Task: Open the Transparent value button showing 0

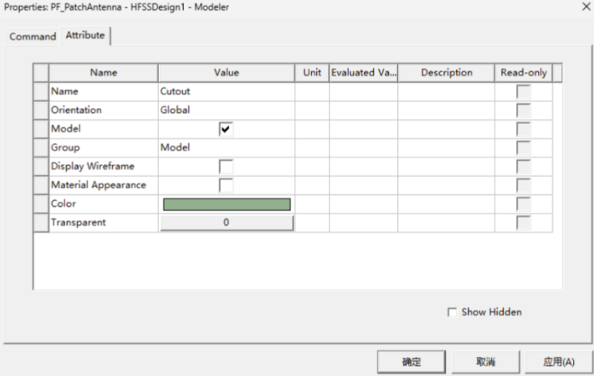Action: [x=226, y=223]
